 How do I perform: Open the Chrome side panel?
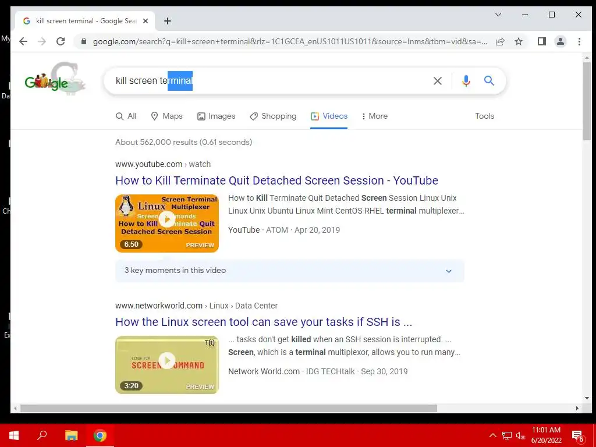[542, 41]
